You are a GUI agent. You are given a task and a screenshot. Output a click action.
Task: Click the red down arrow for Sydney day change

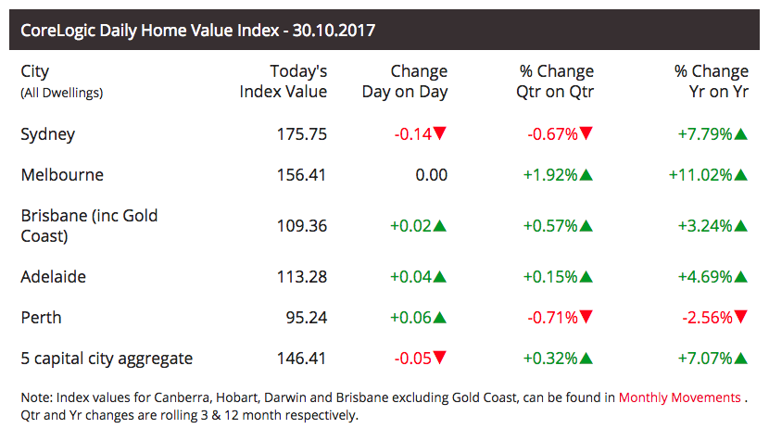coord(440,134)
